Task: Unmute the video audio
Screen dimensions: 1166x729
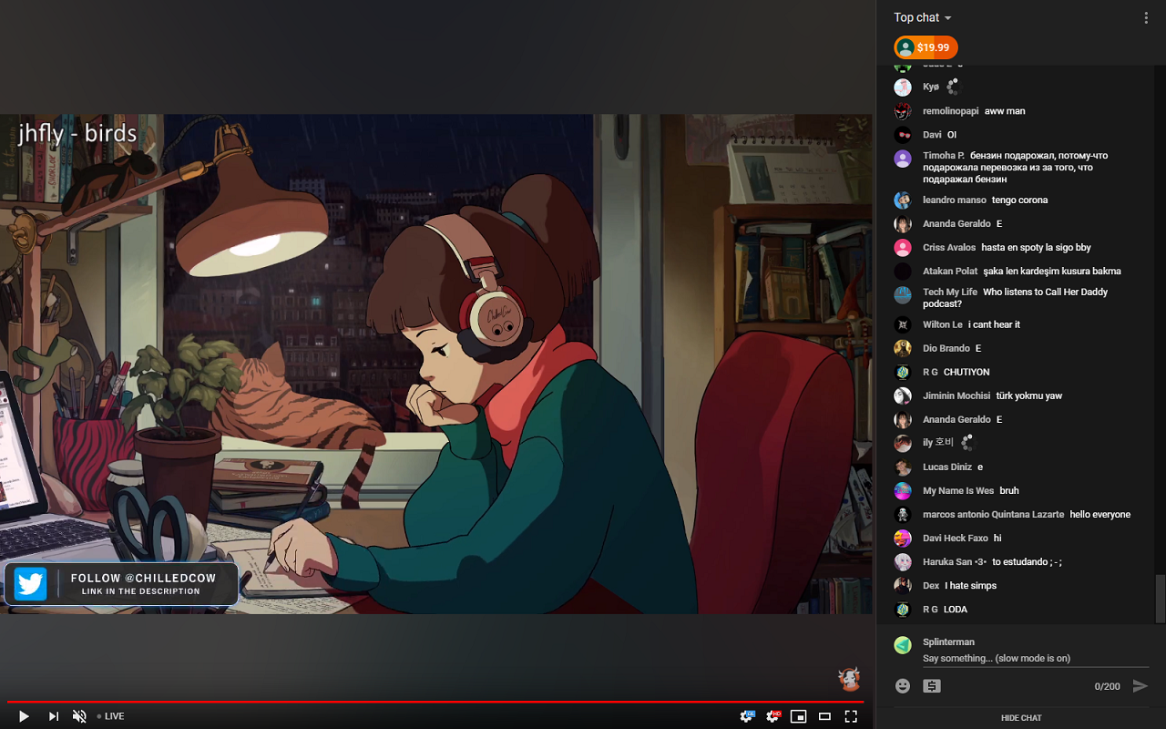Action: [x=79, y=716]
